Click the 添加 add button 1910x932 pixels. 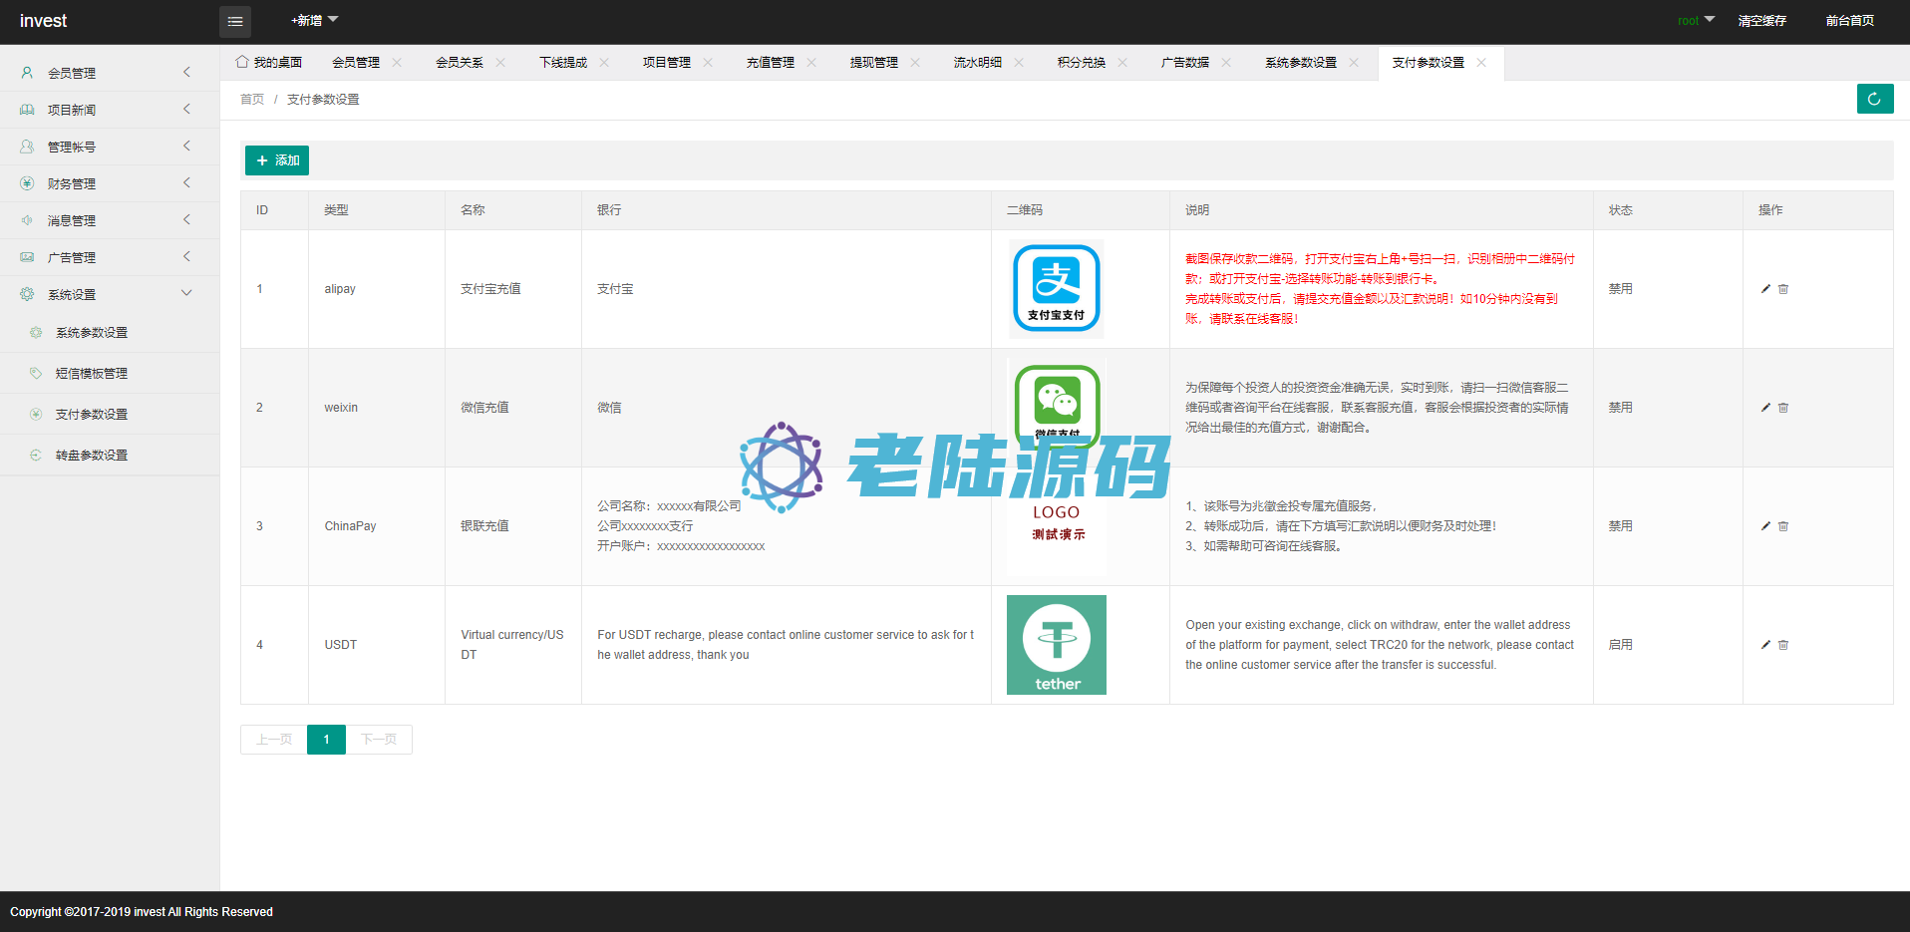pyautogui.click(x=277, y=160)
